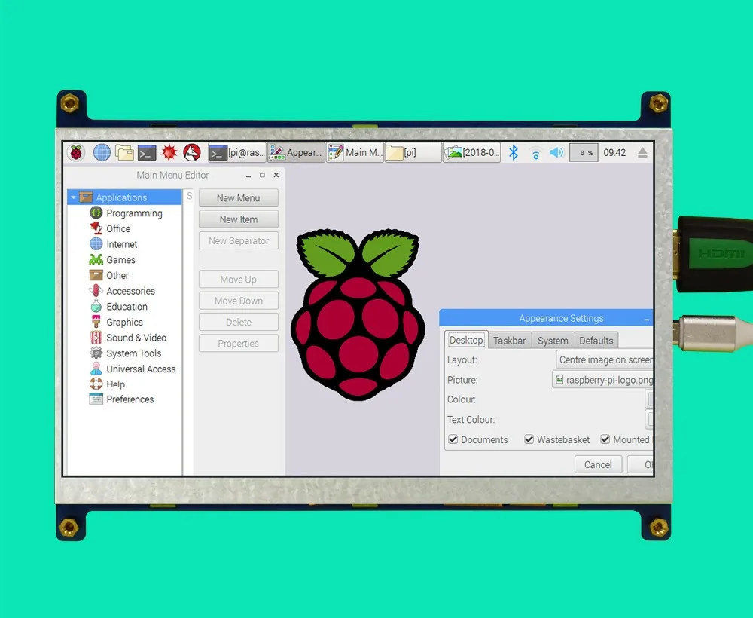Open the Desktop tab in Appearance Settings
Viewport: 753px width, 618px height.
pos(466,340)
